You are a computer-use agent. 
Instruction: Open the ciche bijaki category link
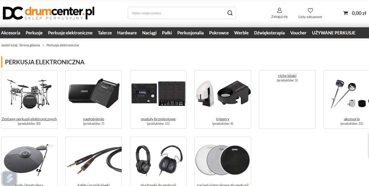click(287, 76)
